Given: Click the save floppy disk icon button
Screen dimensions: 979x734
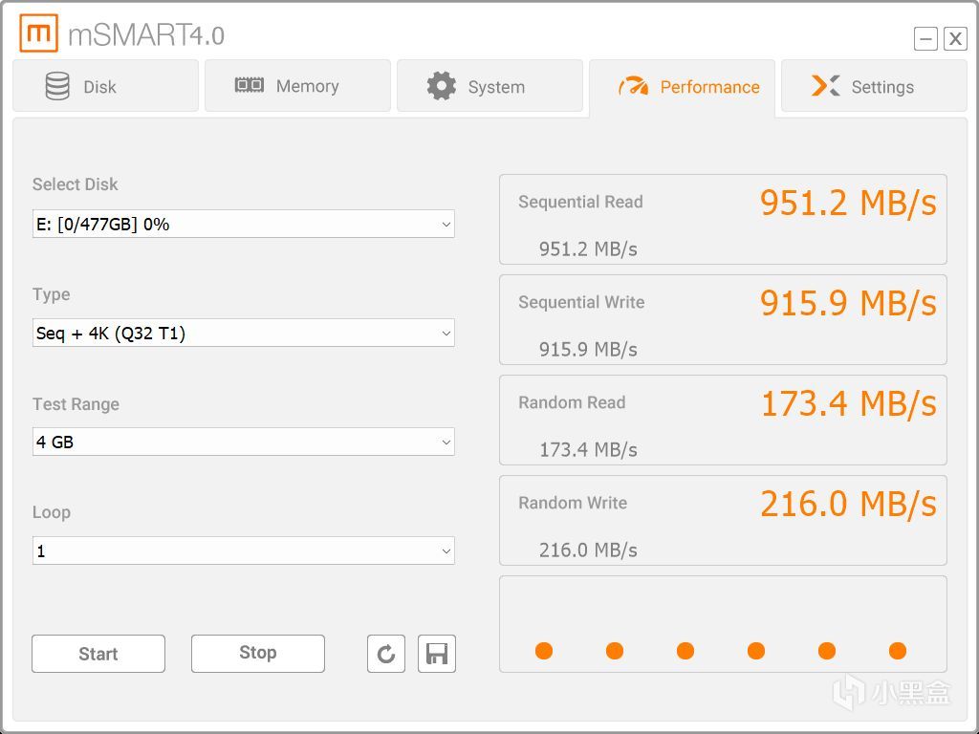Looking at the screenshot, I should click(436, 654).
